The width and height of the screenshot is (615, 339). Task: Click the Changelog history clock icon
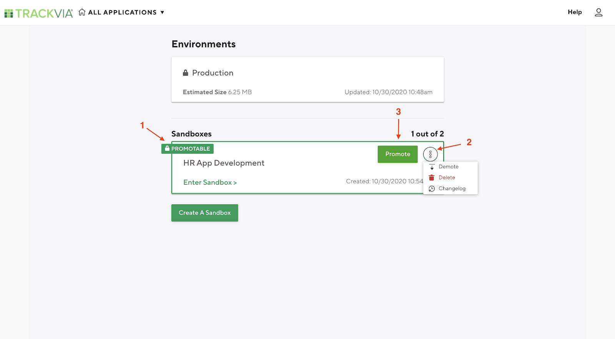click(x=432, y=189)
